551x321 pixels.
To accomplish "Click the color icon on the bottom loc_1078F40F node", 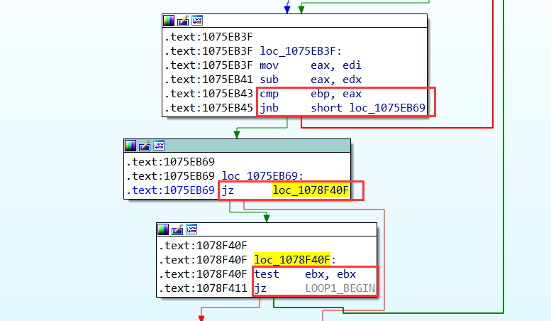I will [163, 229].
